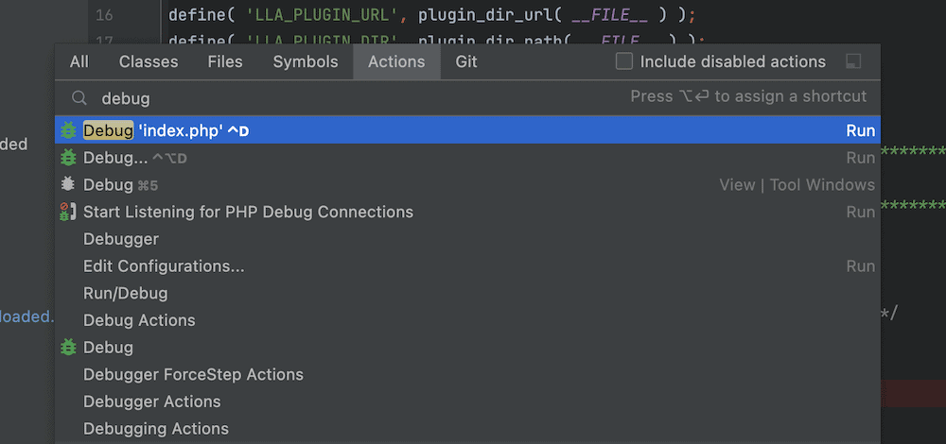Click bug icon next to Debug... entry
946x444 pixels.
point(68,158)
